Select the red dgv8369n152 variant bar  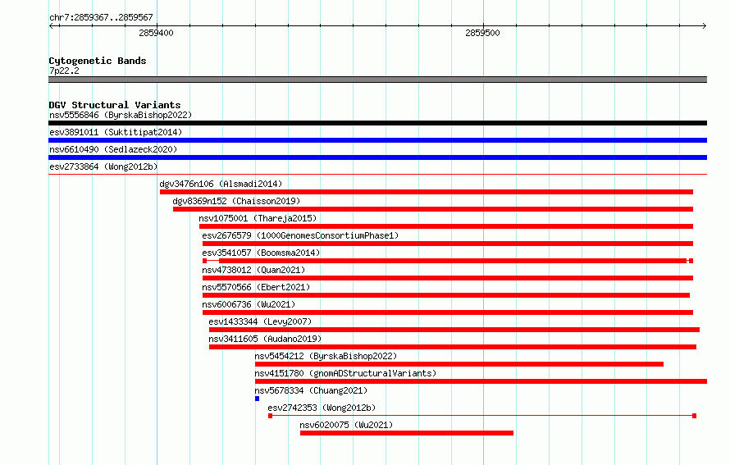click(433, 209)
